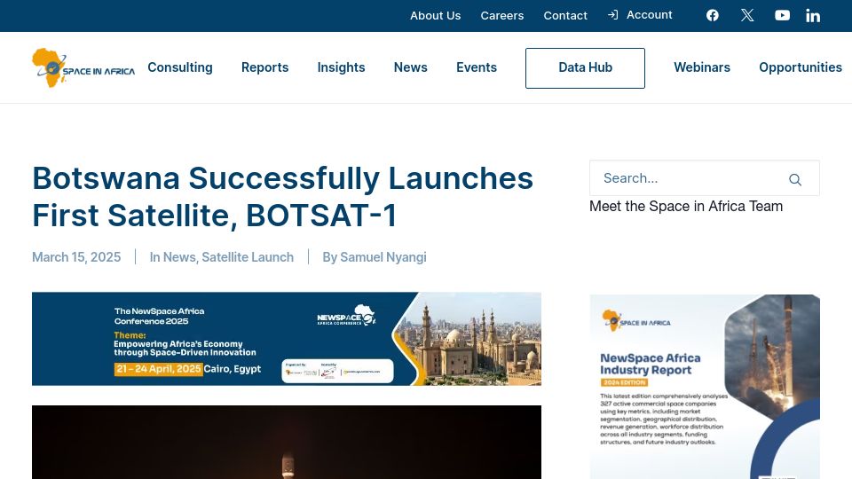The width and height of the screenshot is (852, 479).
Task: Click the search magnifier icon
Action: click(x=795, y=179)
